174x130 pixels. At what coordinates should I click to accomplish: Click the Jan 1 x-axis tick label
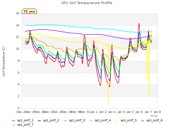pyautogui.click(x=94, y=112)
